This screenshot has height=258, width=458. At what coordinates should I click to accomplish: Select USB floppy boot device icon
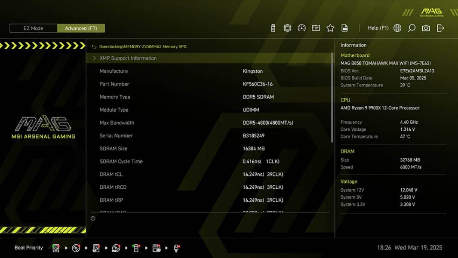pyautogui.click(x=156, y=248)
